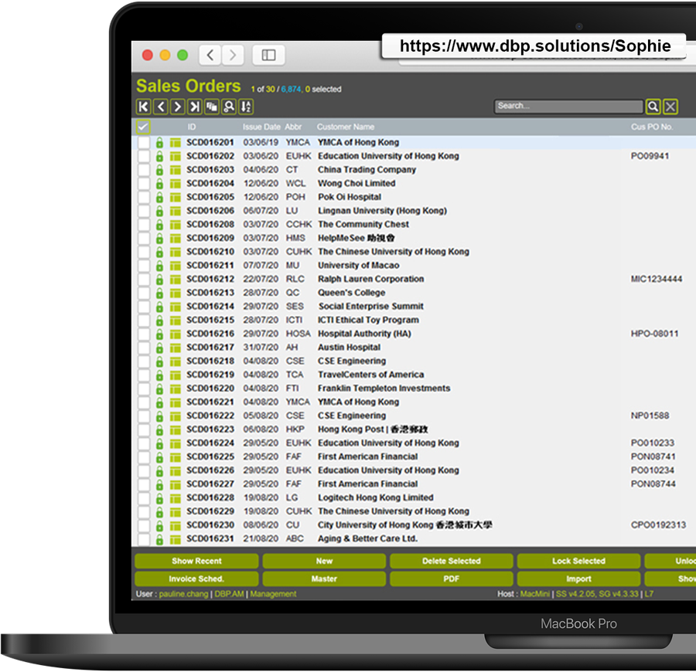Open the detail icon for SCD016212

[176, 280]
